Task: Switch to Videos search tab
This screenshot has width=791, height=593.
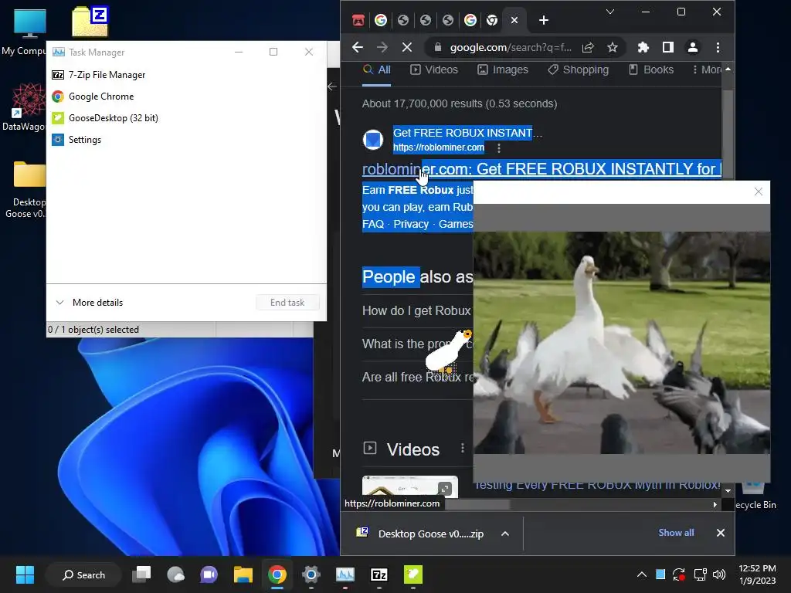Action: (434, 69)
